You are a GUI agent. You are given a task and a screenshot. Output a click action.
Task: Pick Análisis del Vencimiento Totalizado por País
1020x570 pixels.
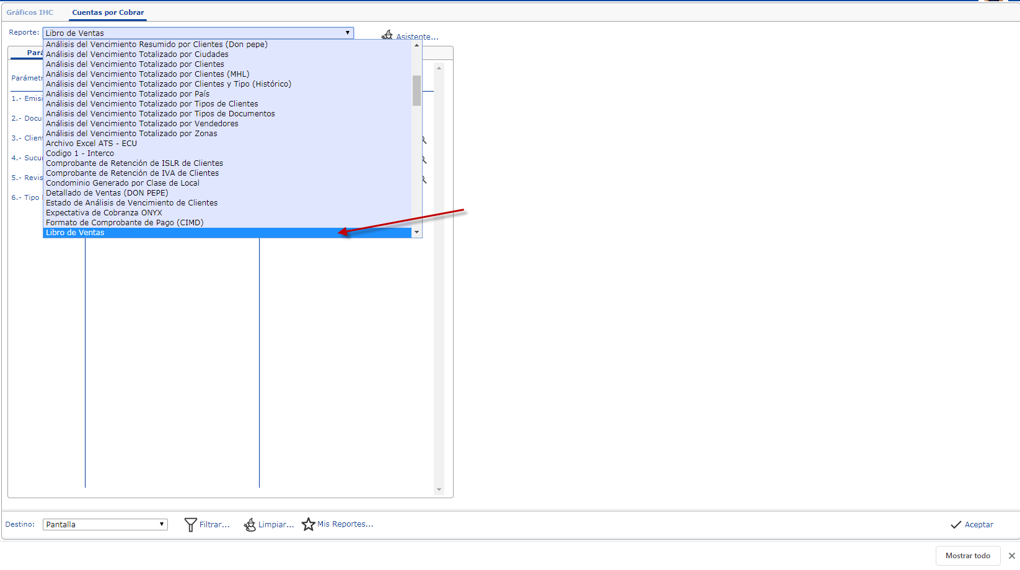[227, 94]
